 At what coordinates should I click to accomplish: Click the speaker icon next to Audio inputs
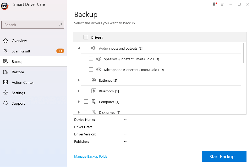pyautogui.click(x=94, y=48)
